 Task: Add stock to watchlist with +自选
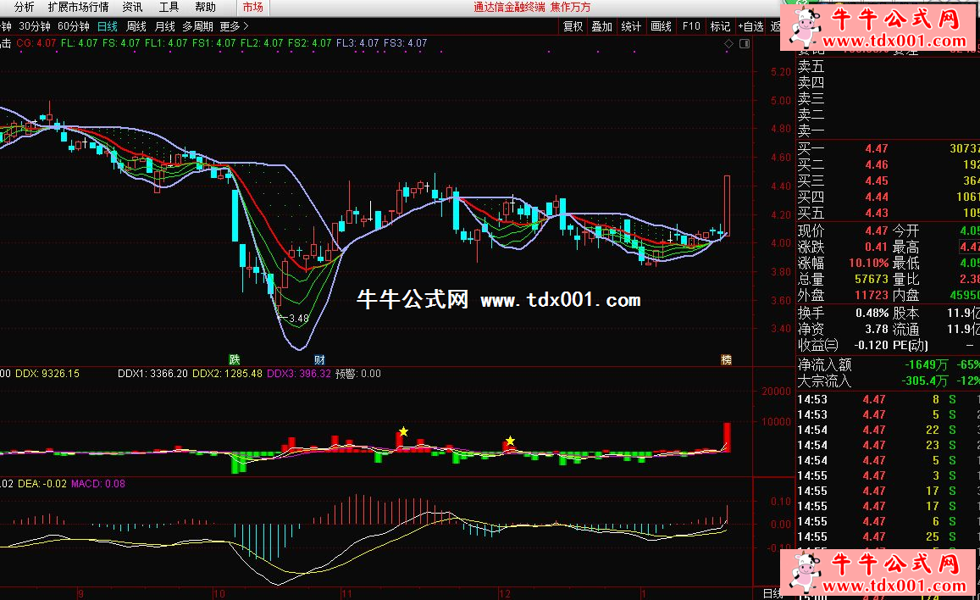(750, 26)
